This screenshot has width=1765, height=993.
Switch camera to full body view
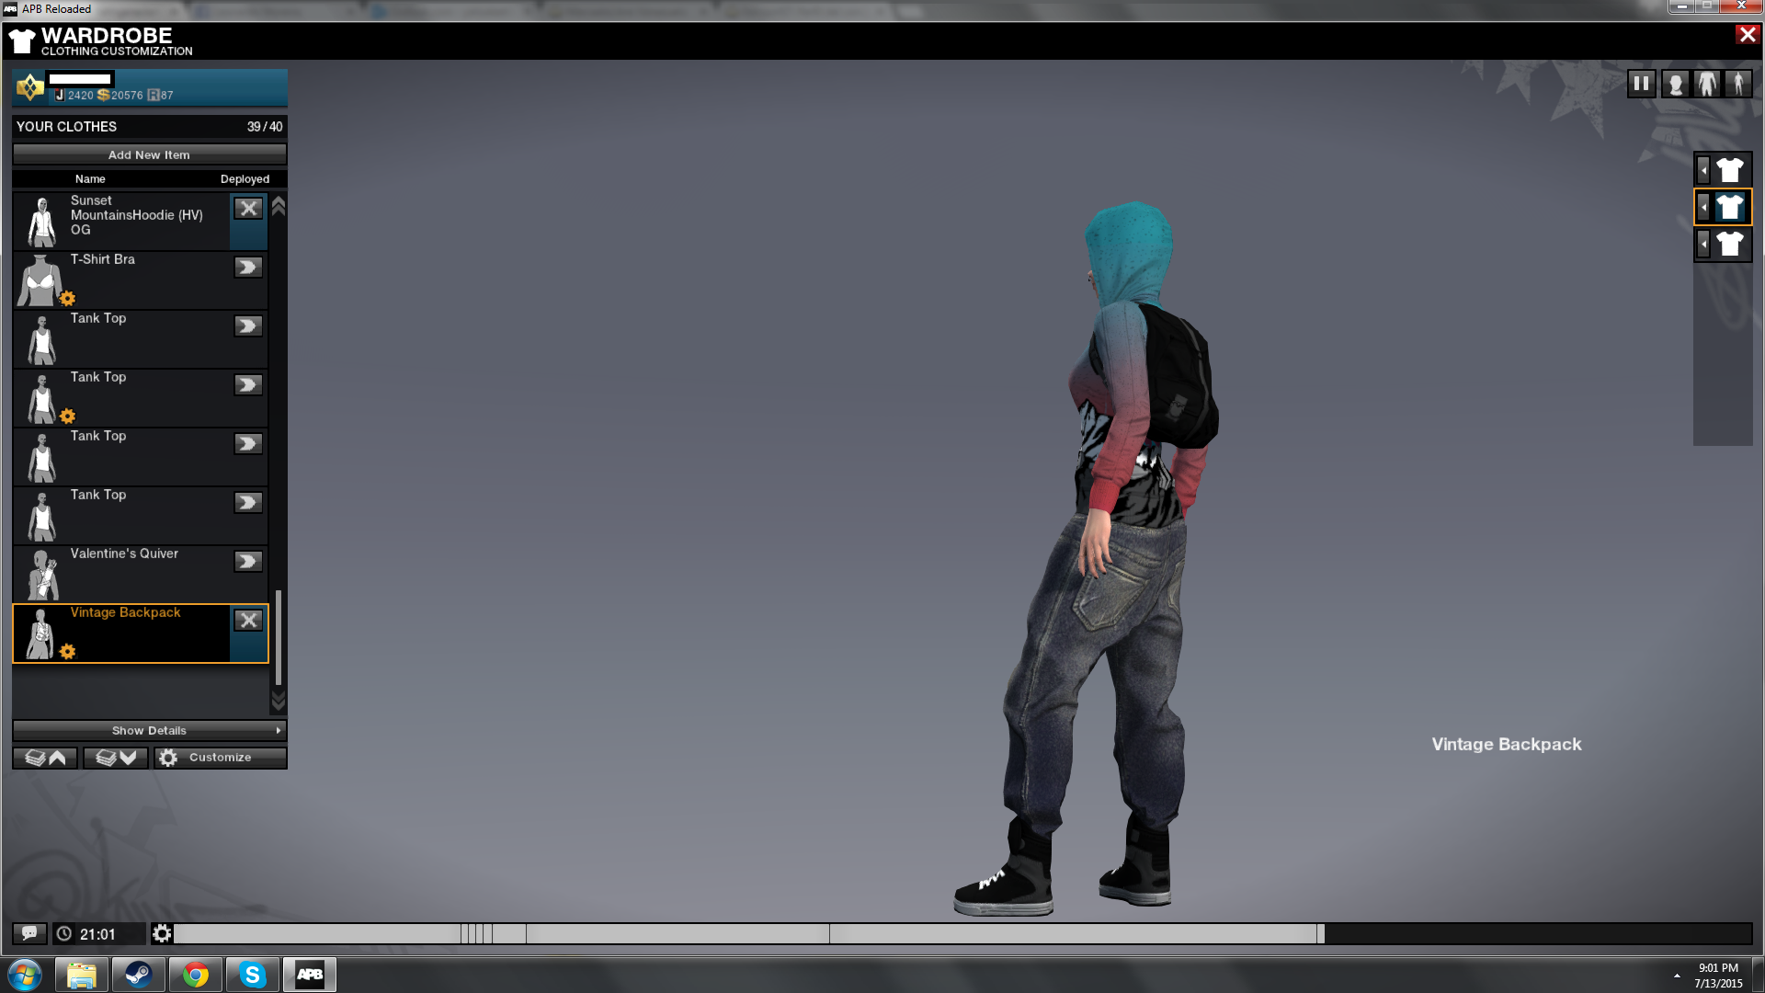[1738, 84]
